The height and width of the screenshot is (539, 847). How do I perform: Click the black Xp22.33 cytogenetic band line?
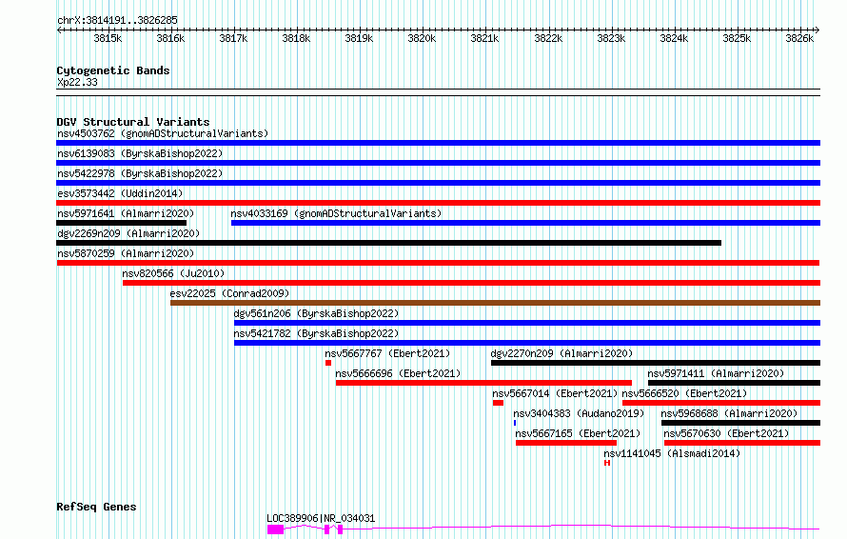438,92
